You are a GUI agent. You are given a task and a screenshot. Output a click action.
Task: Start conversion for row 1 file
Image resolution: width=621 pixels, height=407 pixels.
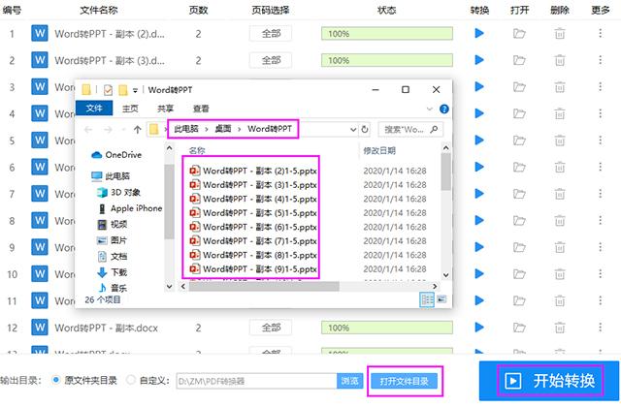pos(479,33)
